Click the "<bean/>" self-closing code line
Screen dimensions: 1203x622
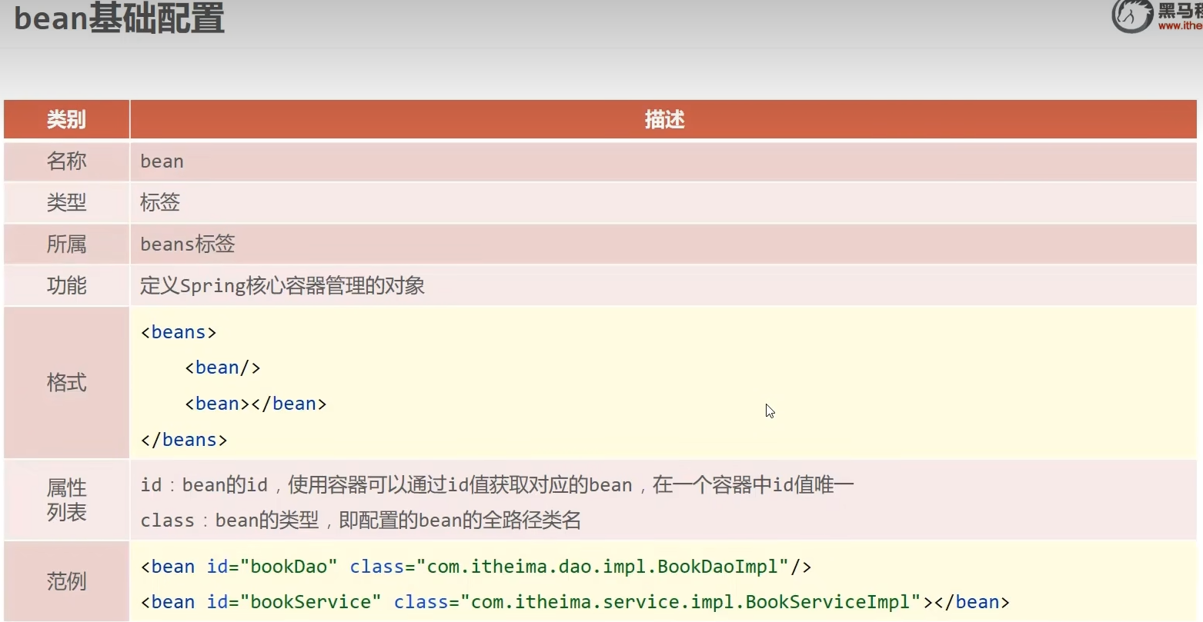pos(223,368)
